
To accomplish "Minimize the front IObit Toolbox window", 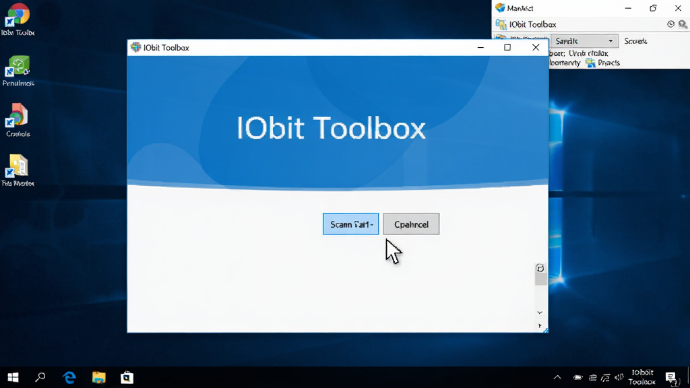I will [480, 48].
